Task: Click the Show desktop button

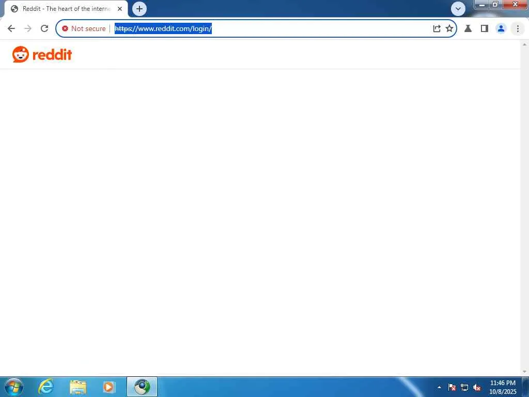Action: coord(525,387)
